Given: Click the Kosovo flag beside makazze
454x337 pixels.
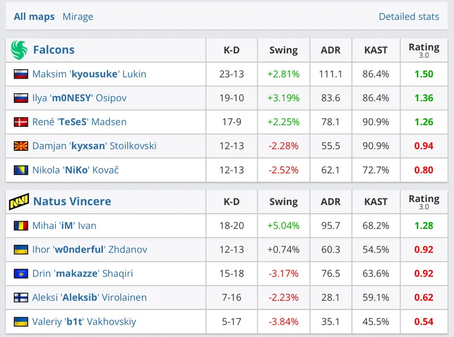Looking at the screenshot, I should click(x=21, y=274).
